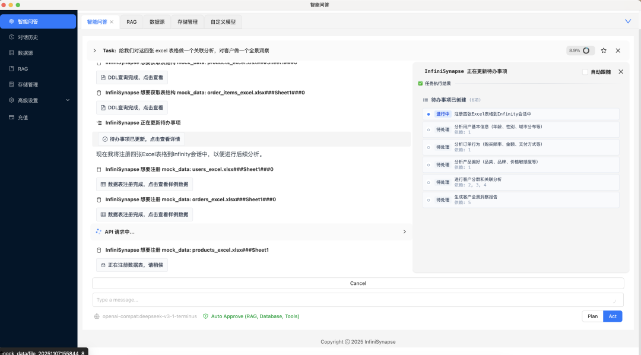
Task: Click the API 请求中 spinner icon
Action: pyautogui.click(x=99, y=232)
